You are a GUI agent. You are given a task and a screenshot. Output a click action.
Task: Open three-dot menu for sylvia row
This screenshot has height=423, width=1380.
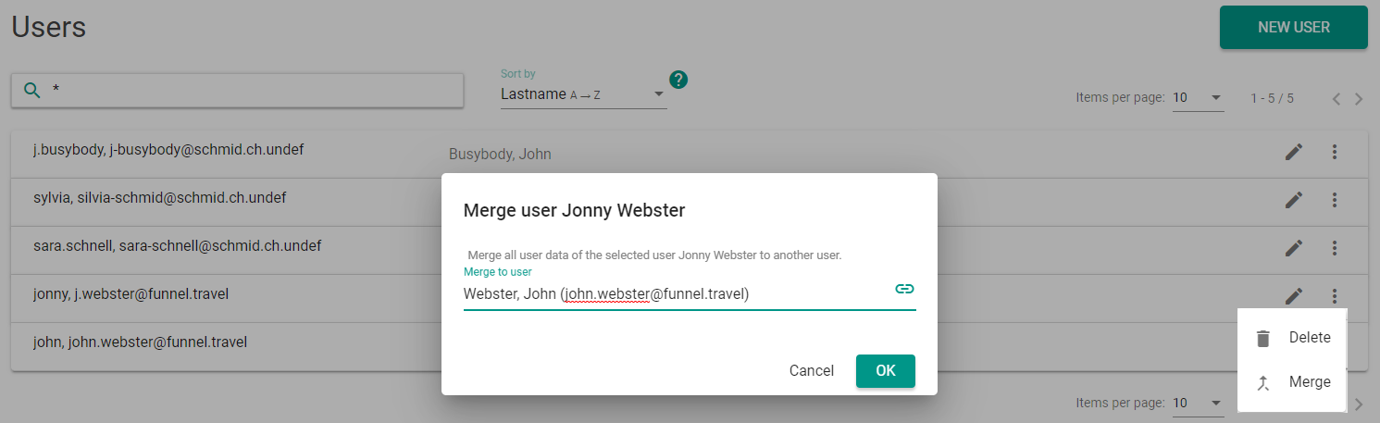tap(1335, 200)
